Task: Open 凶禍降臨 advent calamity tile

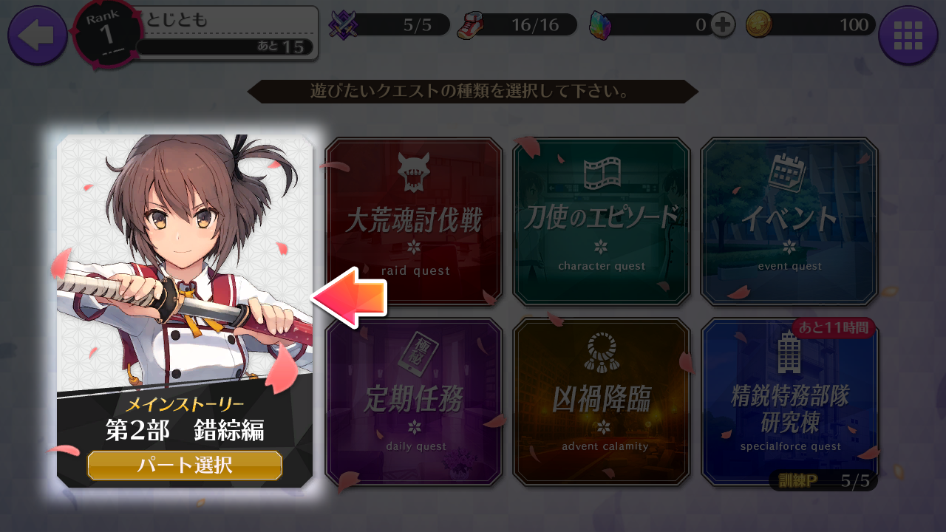Action: [602, 402]
